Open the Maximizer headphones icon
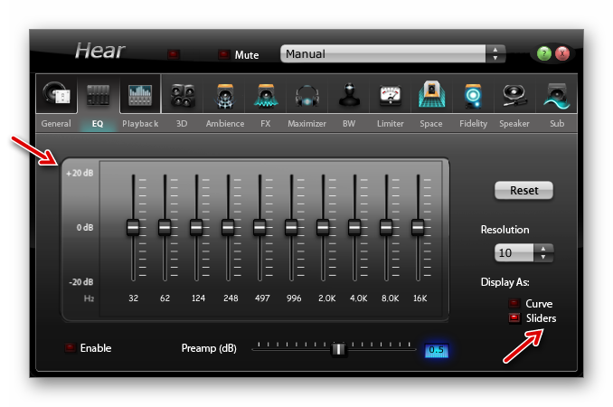 click(307, 96)
